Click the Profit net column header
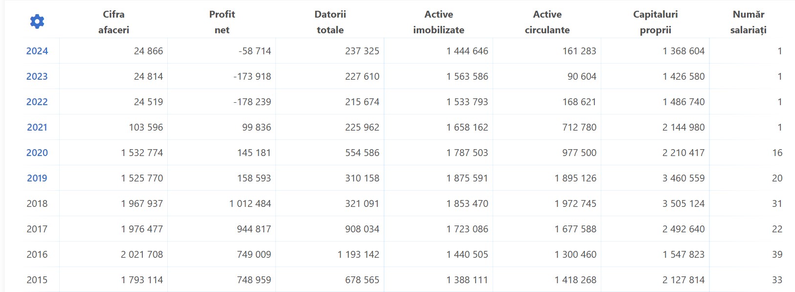795x292 pixels. coord(222,22)
